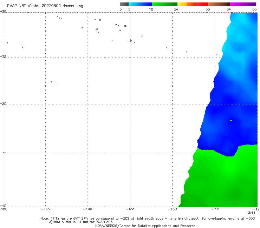Click the small green spot in the blue swath
260x228 pixels.
click(231, 120)
